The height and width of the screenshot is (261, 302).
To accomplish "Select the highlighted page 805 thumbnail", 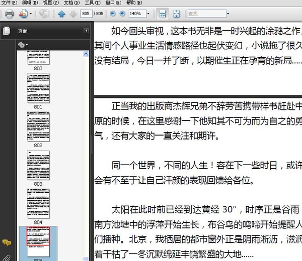I will [x=38, y=242].
